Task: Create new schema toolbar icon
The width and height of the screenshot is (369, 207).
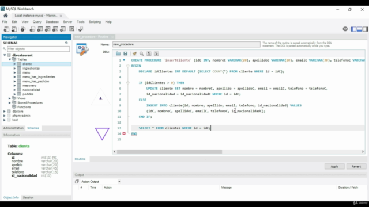Action: 32,29
